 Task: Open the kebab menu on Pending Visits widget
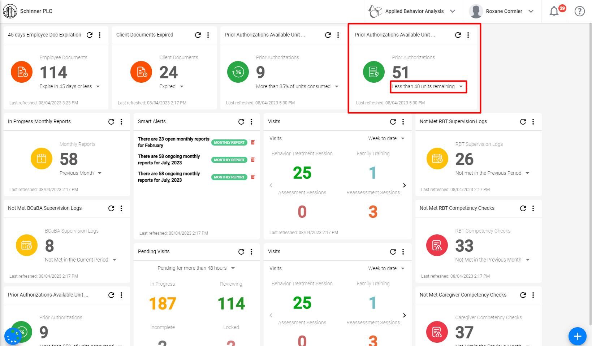251,252
